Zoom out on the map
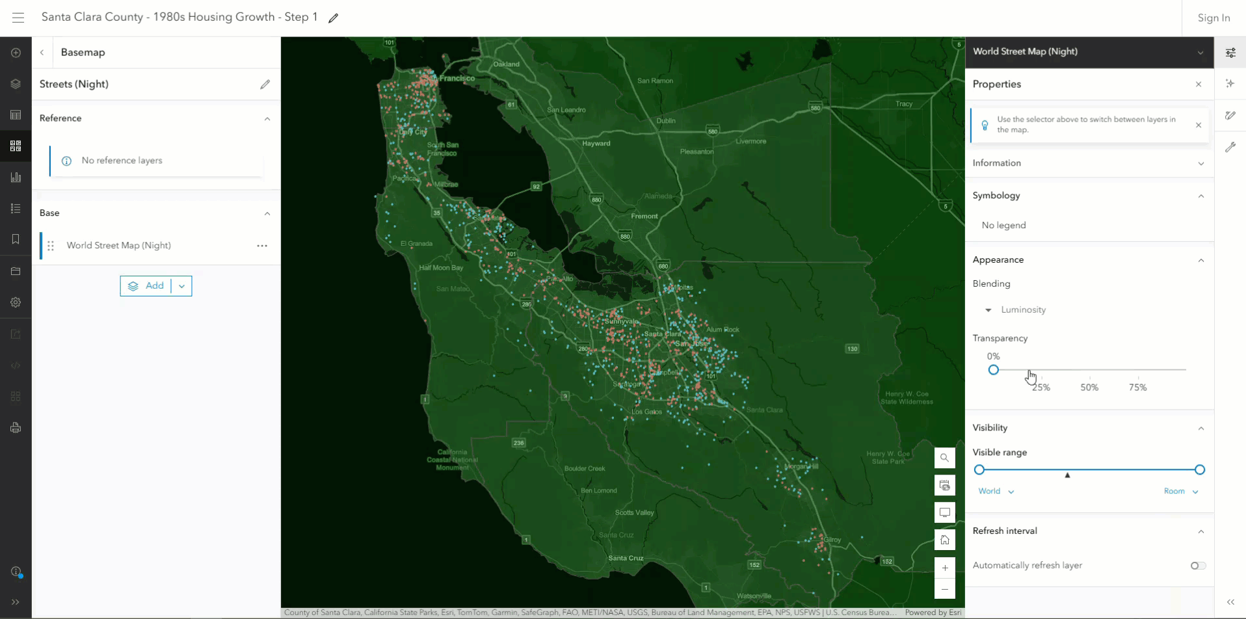This screenshot has height=619, width=1246. tap(945, 589)
